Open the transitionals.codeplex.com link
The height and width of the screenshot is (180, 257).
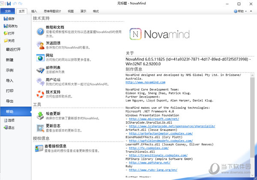[158, 155]
